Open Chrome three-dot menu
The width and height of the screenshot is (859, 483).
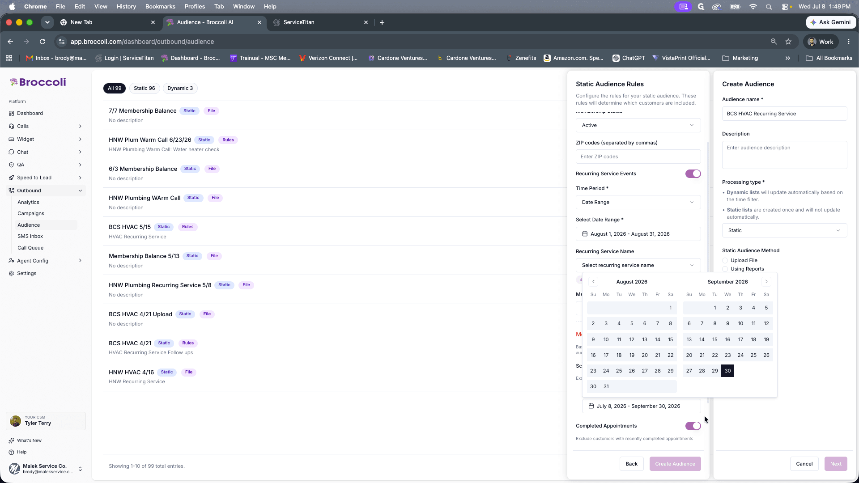click(x=849, y=42)
